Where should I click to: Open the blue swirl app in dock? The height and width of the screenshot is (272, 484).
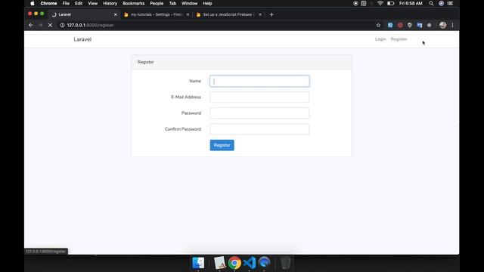(x=264, y=263)
